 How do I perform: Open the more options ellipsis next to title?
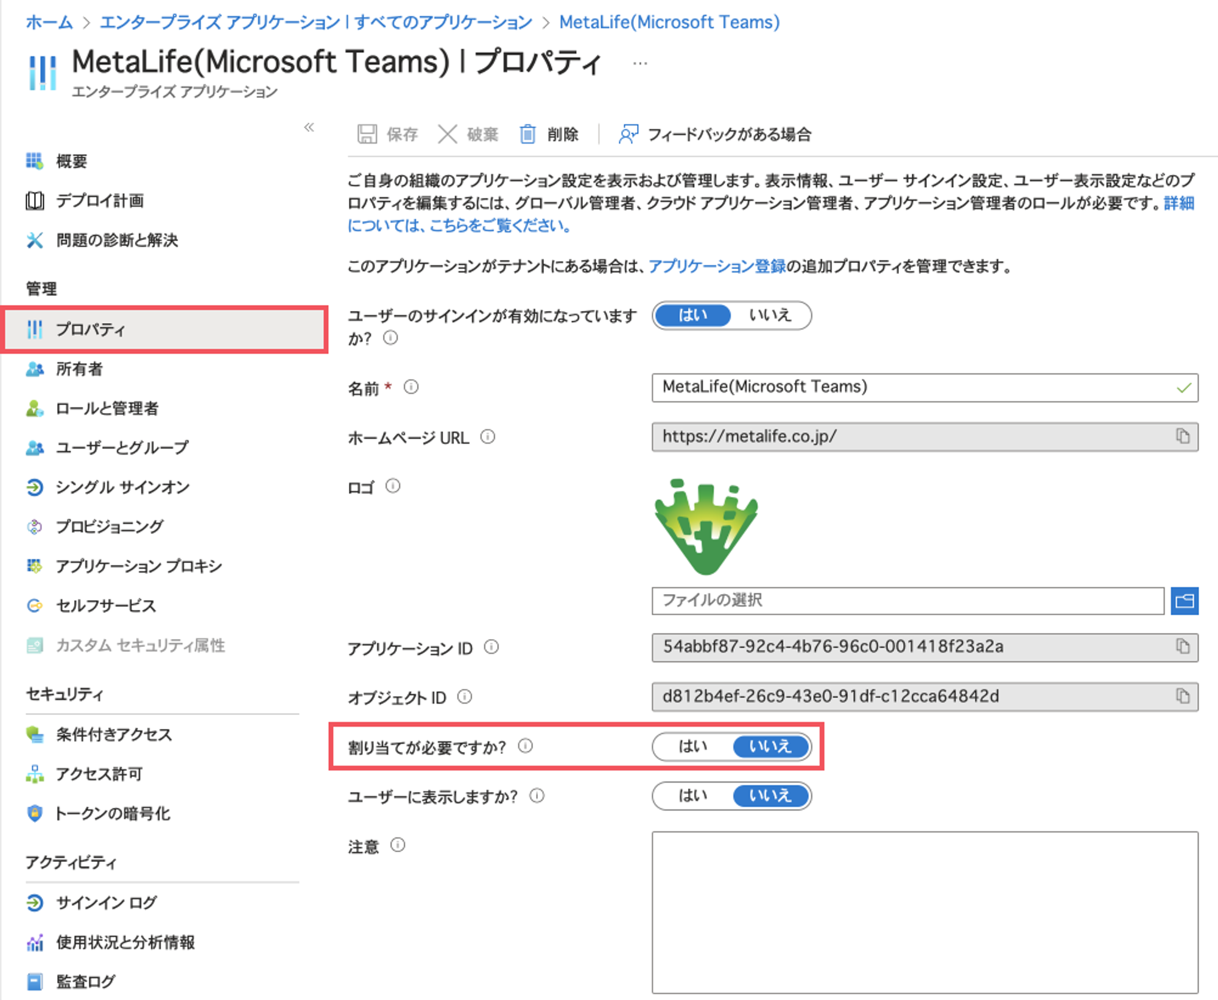point(639,63)
